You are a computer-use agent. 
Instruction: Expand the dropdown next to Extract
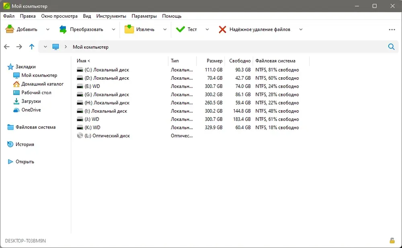pyautogui.click(x=164, y=29)
